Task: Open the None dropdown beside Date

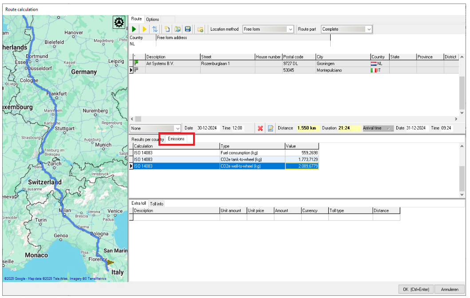Action: coord(155,128)
